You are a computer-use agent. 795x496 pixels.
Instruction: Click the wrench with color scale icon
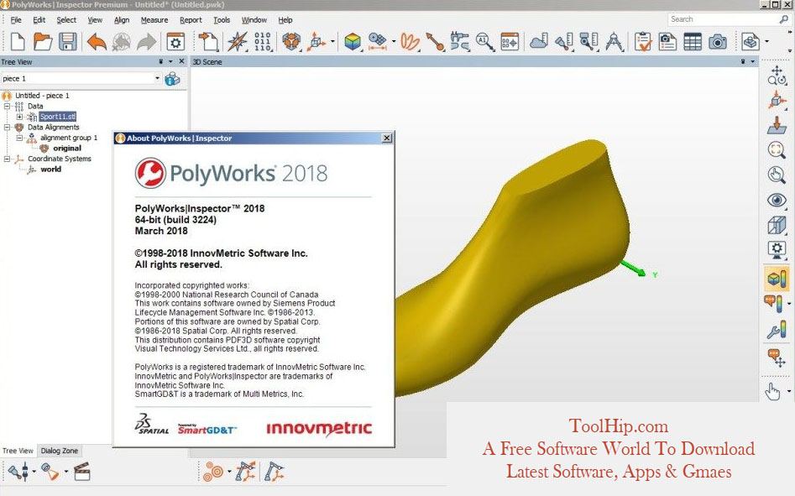pyautogui.click(x=777, y=329)
